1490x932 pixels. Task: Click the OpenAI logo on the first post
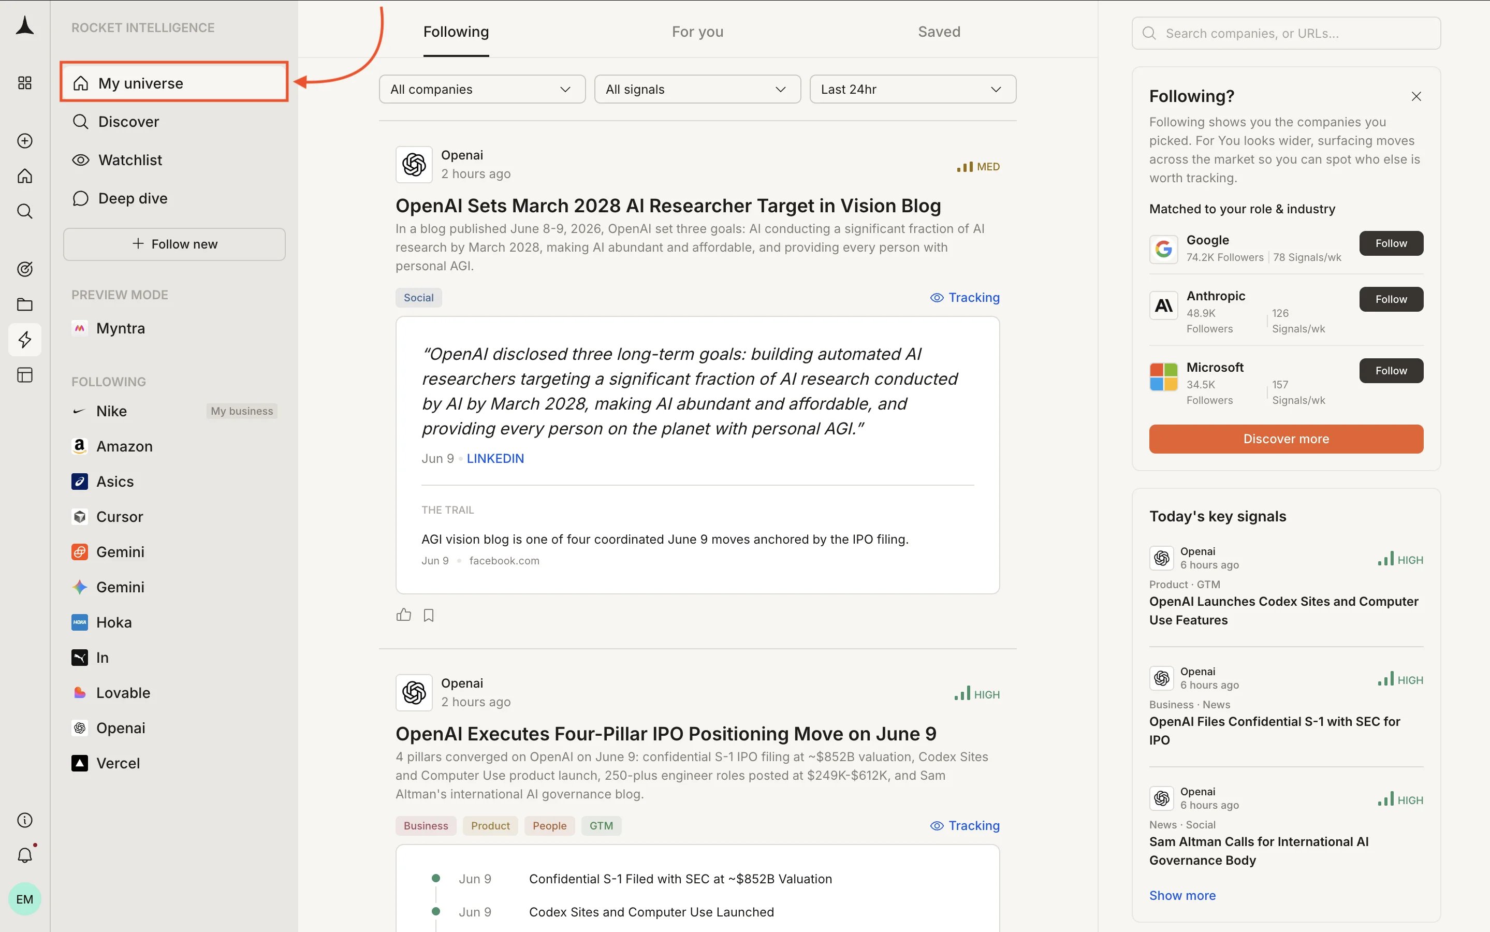414,165
